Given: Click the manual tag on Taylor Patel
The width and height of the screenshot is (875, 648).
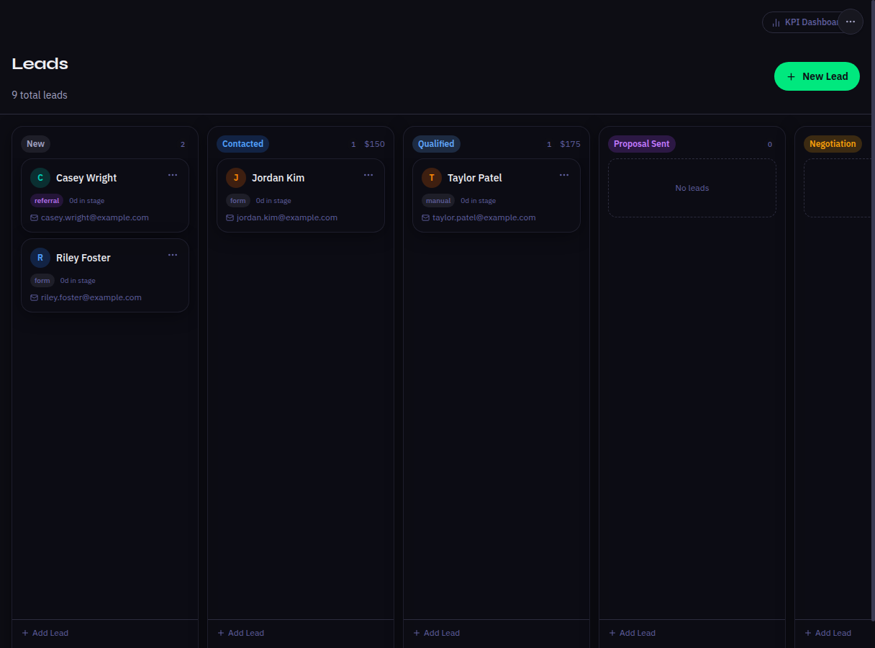Looking at the screenshot, I should 438,201.
